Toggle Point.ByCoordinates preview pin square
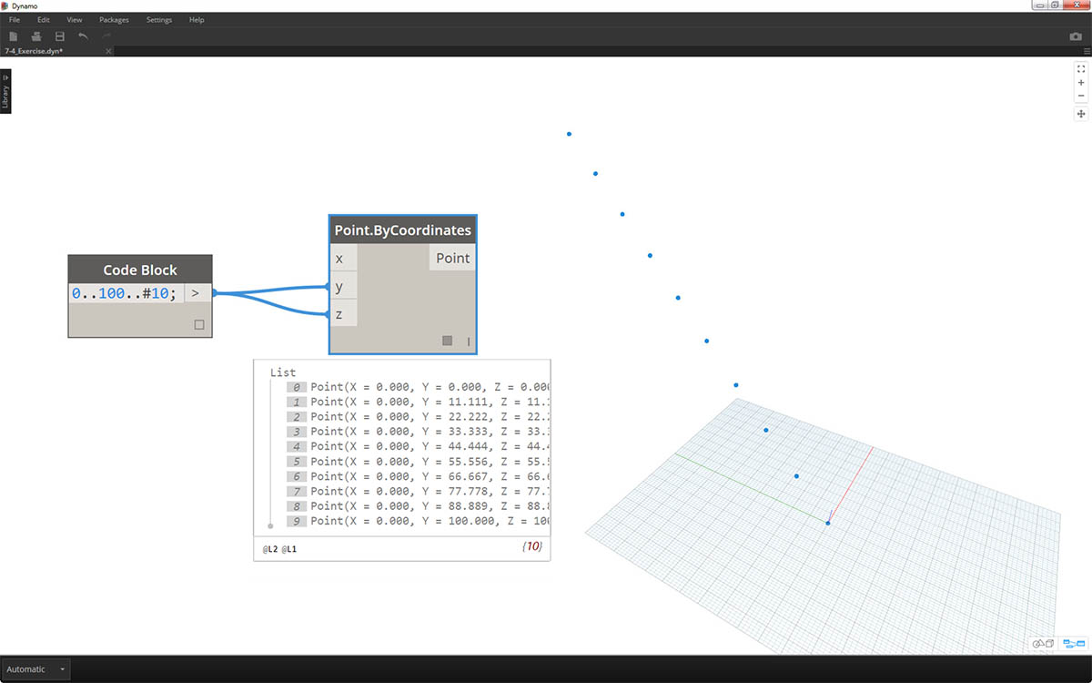The image size is (1092, 683). pos(447,341)
